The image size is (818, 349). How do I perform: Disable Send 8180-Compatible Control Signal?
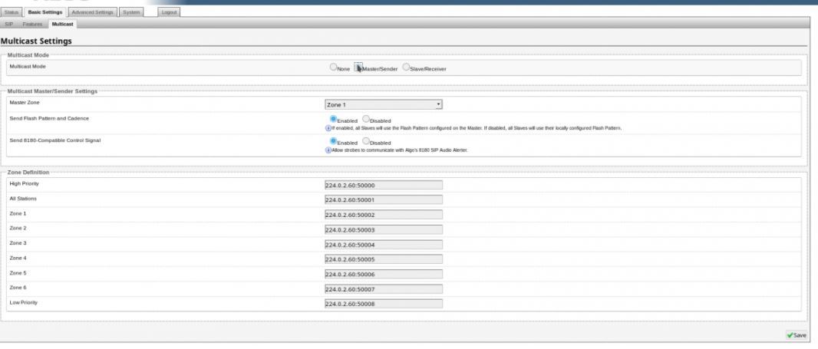tap(365, 141)
